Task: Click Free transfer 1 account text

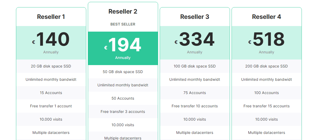Action: pyautogui.click(x=51, y=106)
